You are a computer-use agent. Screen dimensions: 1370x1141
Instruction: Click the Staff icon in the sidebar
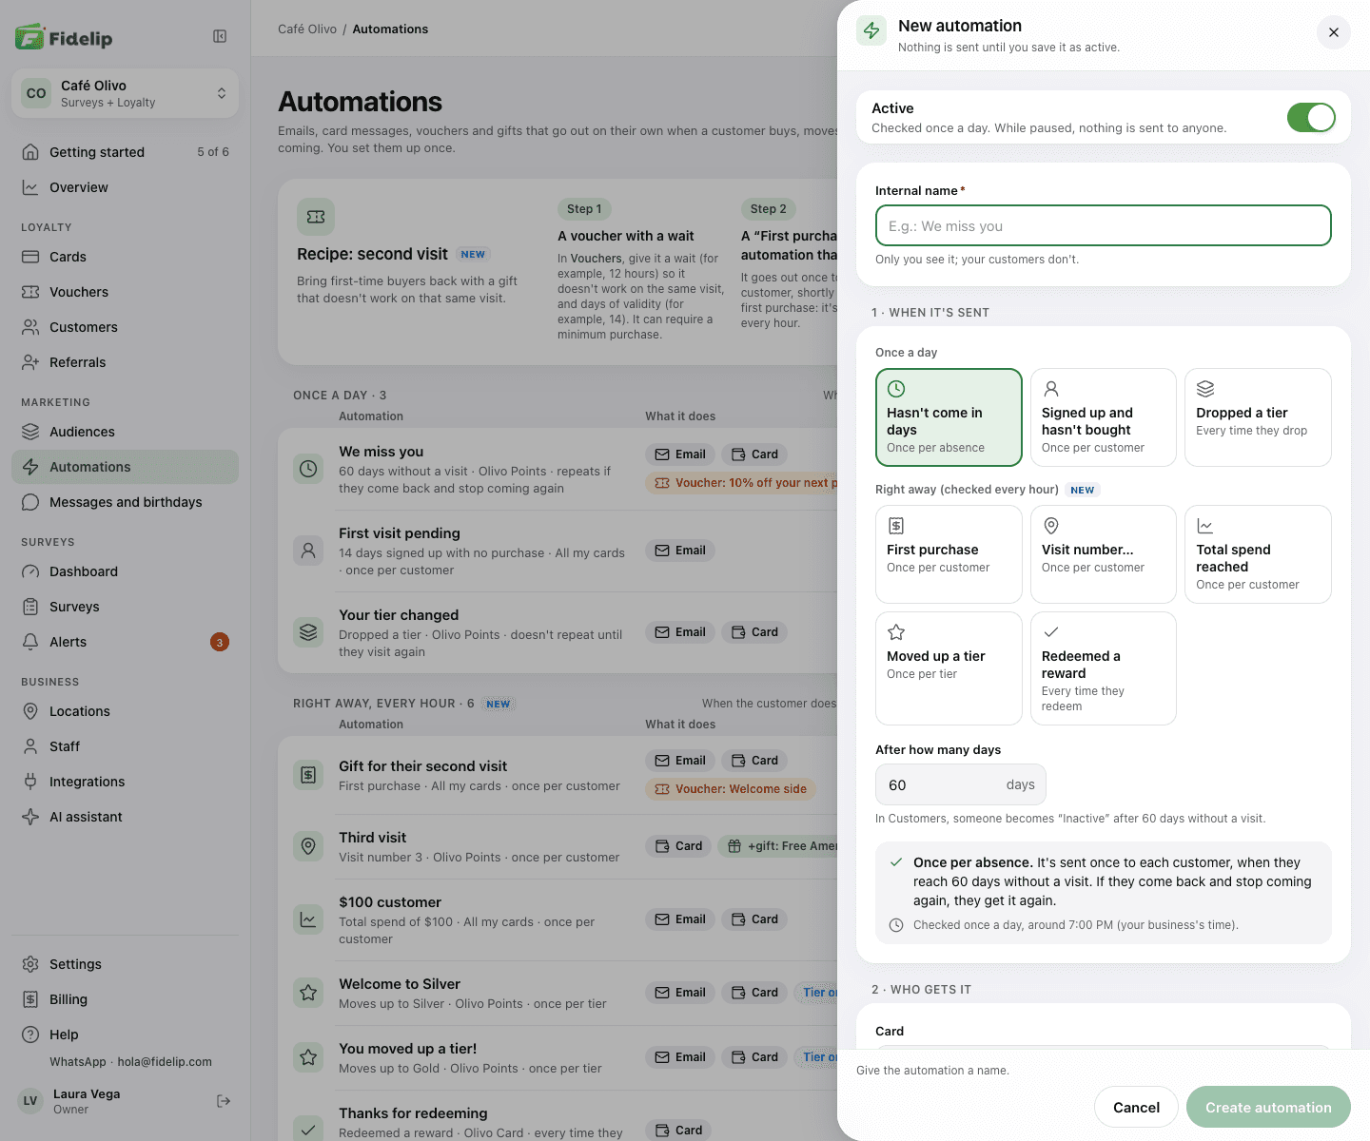(x=30, y=746)
